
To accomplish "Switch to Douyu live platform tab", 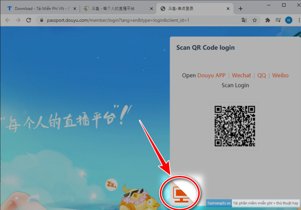I will coord(118,9).
